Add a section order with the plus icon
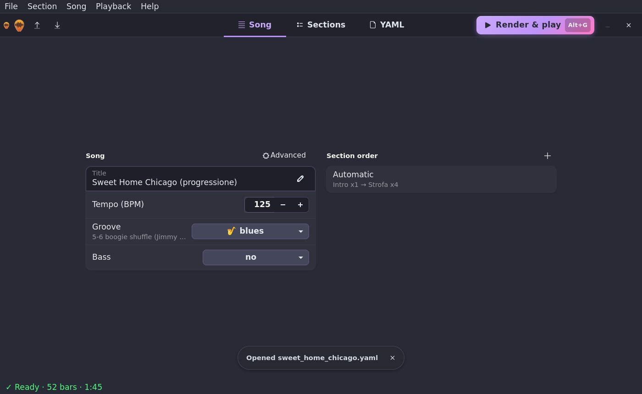The width and height of the screenshot is (642, 394). tap(547, 156)
